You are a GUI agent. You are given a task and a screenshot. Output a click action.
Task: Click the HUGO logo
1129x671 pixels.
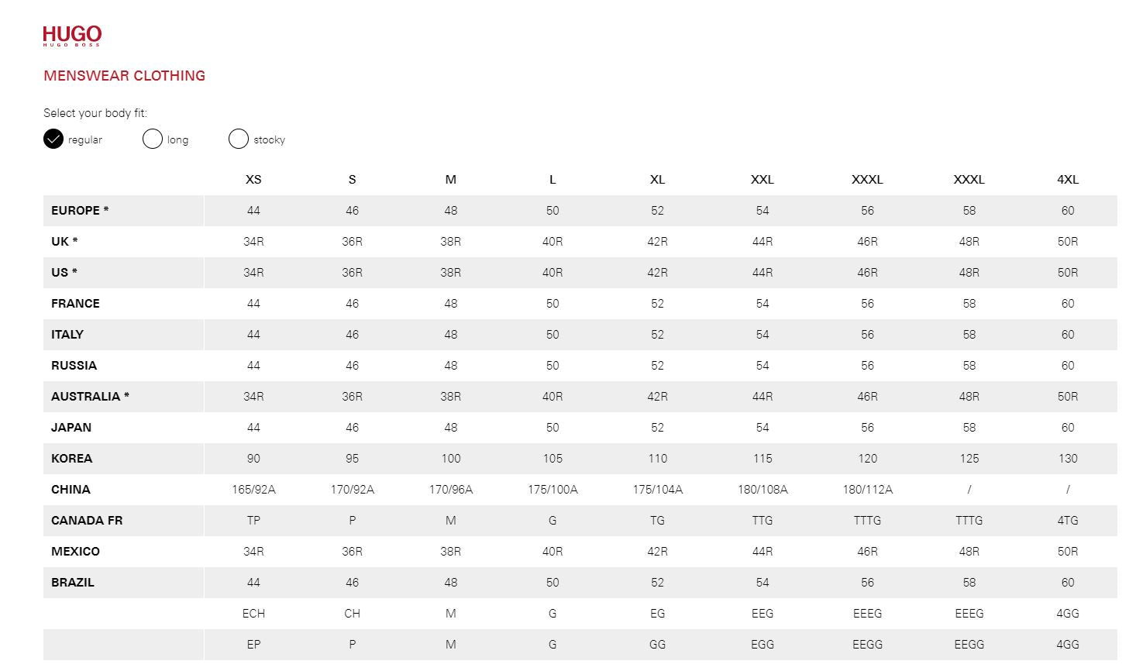[72, 36]
